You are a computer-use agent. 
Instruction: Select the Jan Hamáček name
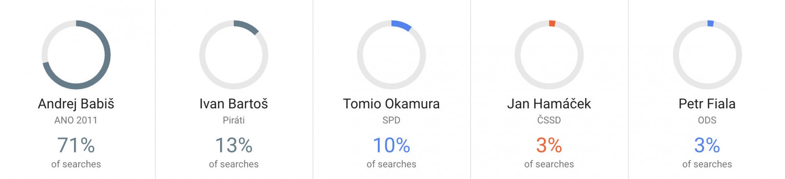click(x=549, y=104)
